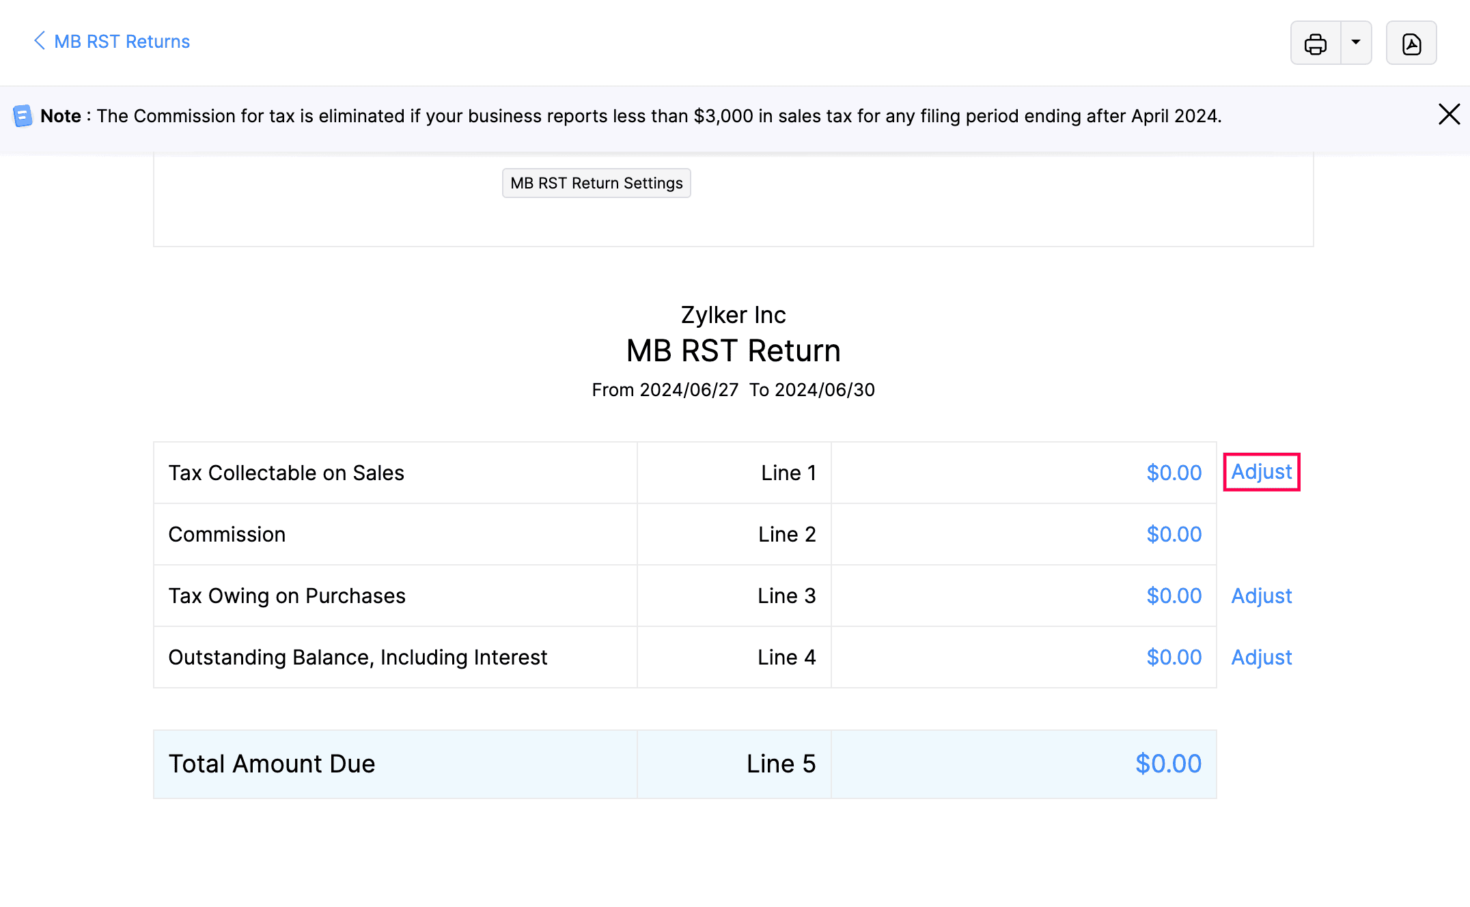The height and width of the screenshot is (907, 1470).
Task: Click the blue note icon in banner
Action: [23, 115]
